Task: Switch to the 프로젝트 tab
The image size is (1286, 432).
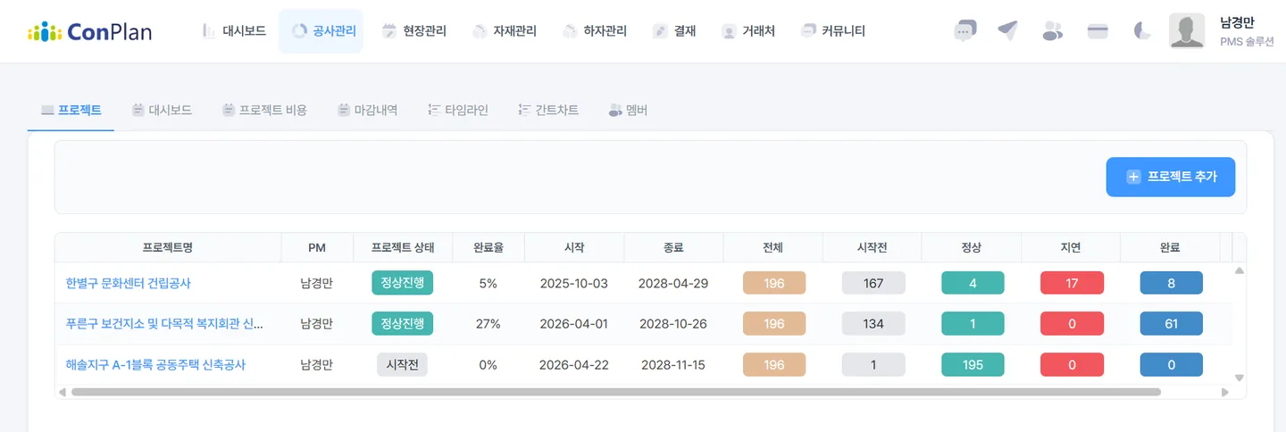Action: pos(71,111)
